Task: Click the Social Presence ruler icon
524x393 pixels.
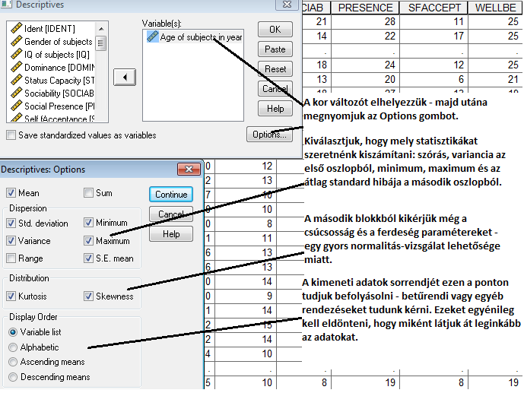Action: click(x=14, y=106)
